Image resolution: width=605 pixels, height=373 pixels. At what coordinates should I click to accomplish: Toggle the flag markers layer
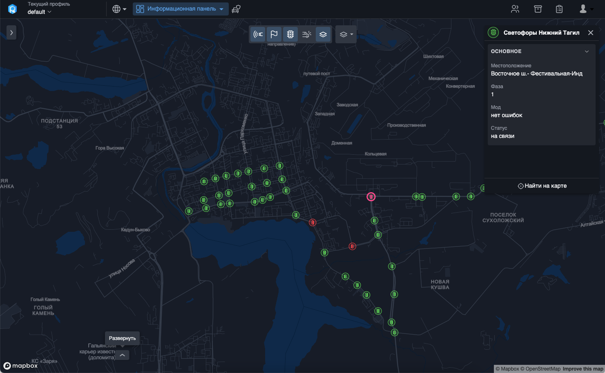click(274, 35)
